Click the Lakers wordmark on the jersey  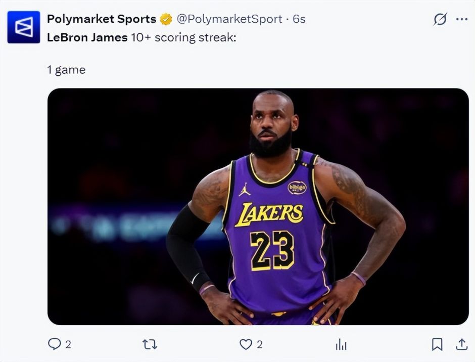(x=269, y=214)
